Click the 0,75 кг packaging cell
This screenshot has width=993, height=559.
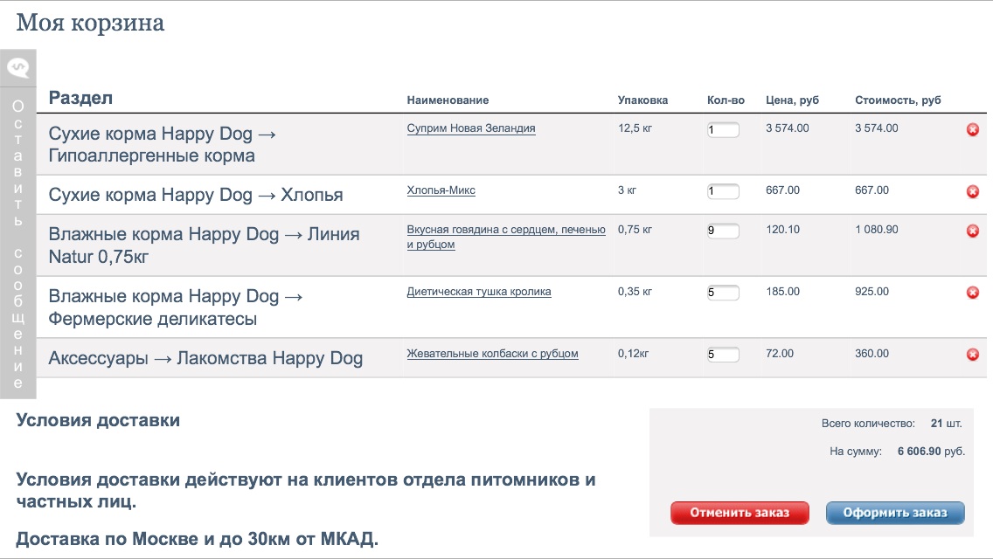click(x=635, y=230)
